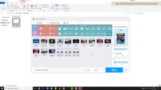Open the Add Files dropdown arrow

pyautogui.click(x=47, y=23)
